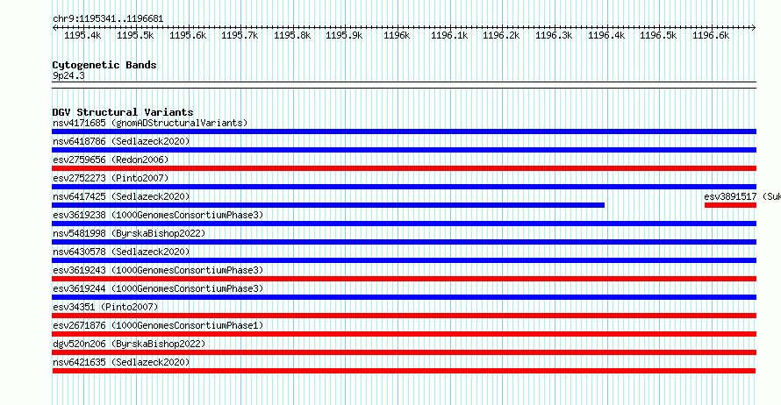Open the esv3619243 1000GenomesConsortiumPhase3 label
The width and height of the screenshot is (781, 405).
click(158, 270)
